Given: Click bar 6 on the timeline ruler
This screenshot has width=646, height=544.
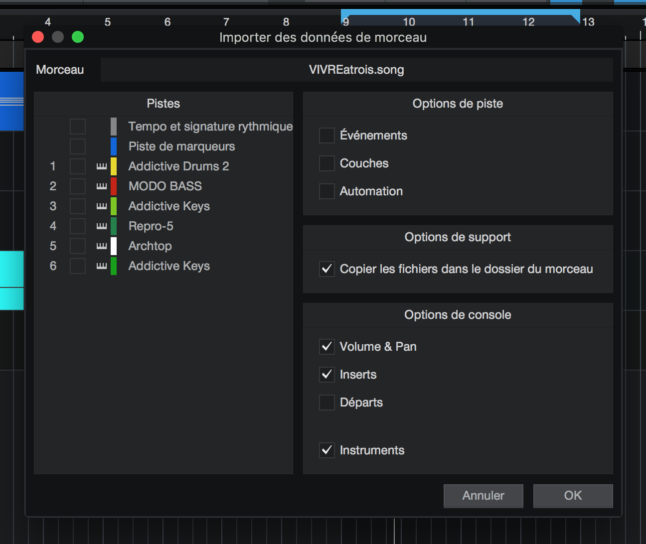Looking at the screenshot, I should pos(167,22).
